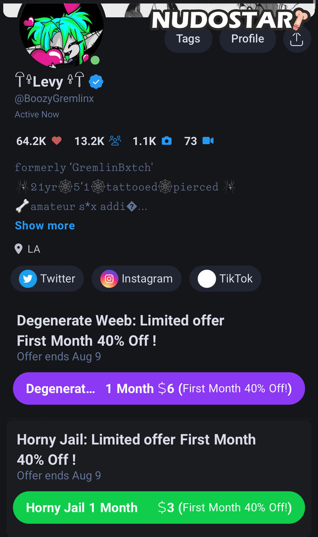Expand bio with Show more
318x537 pixels.
click(x=45, y=225)
